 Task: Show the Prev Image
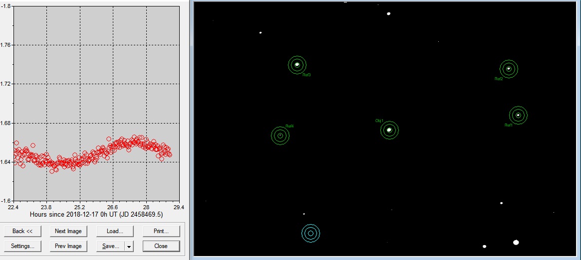tap(68, 246)
